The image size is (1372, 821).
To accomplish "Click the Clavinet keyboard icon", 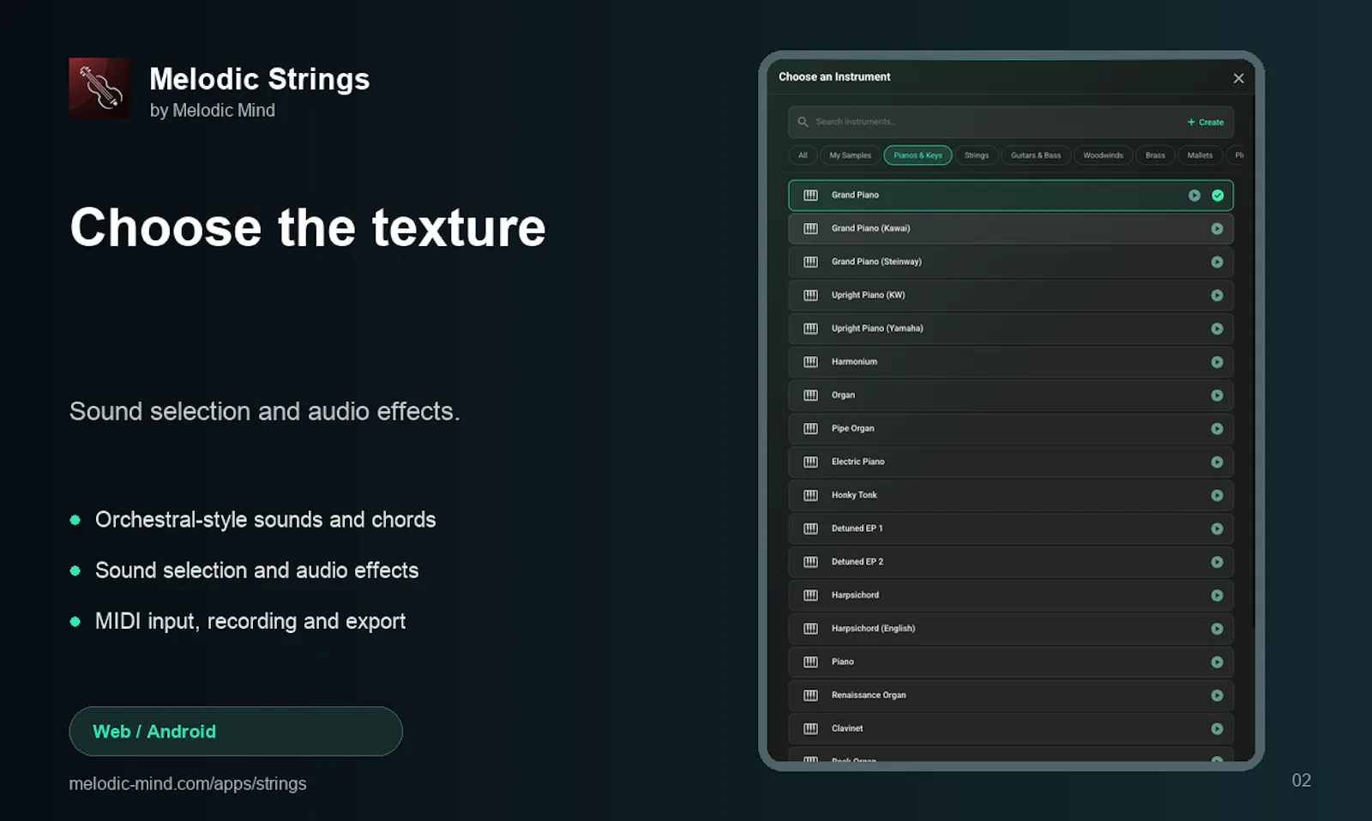I will (810, 729).
